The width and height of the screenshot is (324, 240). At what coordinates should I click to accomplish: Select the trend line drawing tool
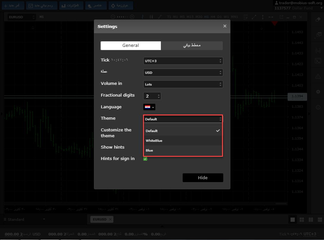[254, 17]
